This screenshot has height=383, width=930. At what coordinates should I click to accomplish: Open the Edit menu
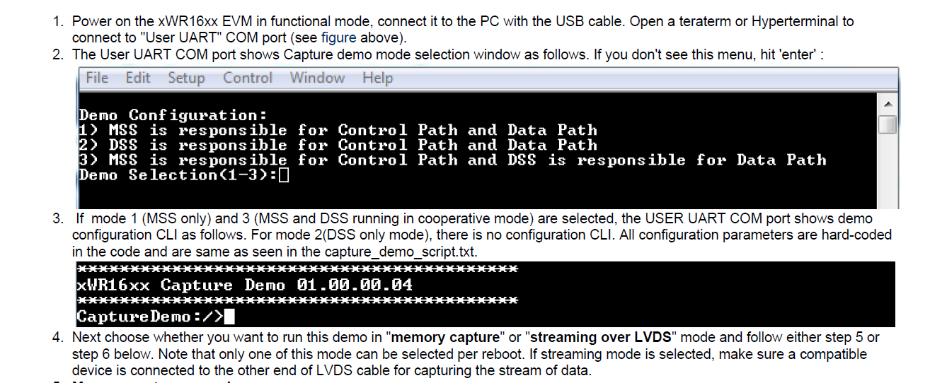(138, 78)
